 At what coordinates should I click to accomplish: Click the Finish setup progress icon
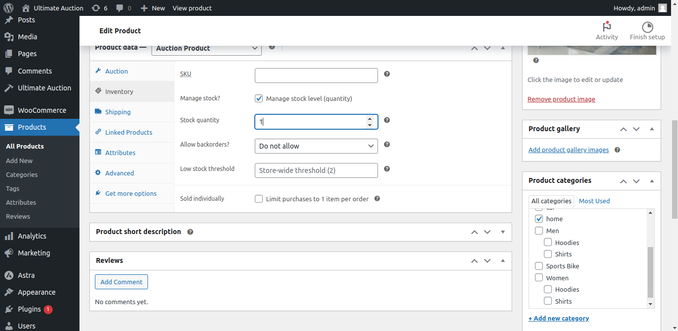(x=647, y=31)
